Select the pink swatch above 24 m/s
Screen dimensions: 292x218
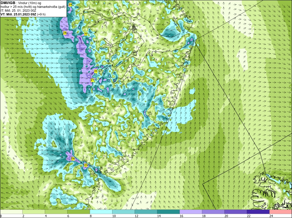pos(281,212)
